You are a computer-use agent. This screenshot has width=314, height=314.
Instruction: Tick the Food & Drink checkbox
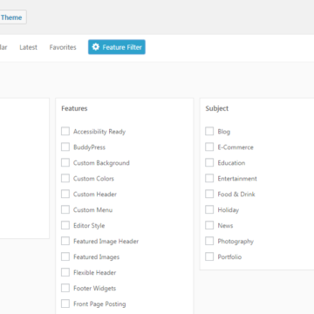(x=209, y=194)
